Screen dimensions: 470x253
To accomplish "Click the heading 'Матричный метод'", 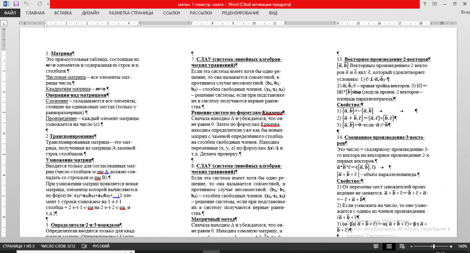I will click(x=213, y=219).
